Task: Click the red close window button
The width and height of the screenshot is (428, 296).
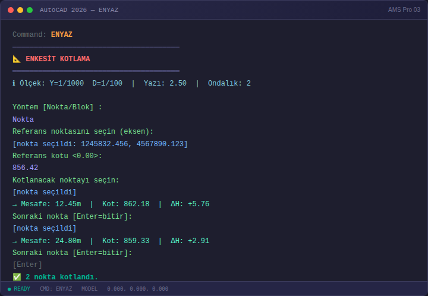Action: [x=11, y=10]
